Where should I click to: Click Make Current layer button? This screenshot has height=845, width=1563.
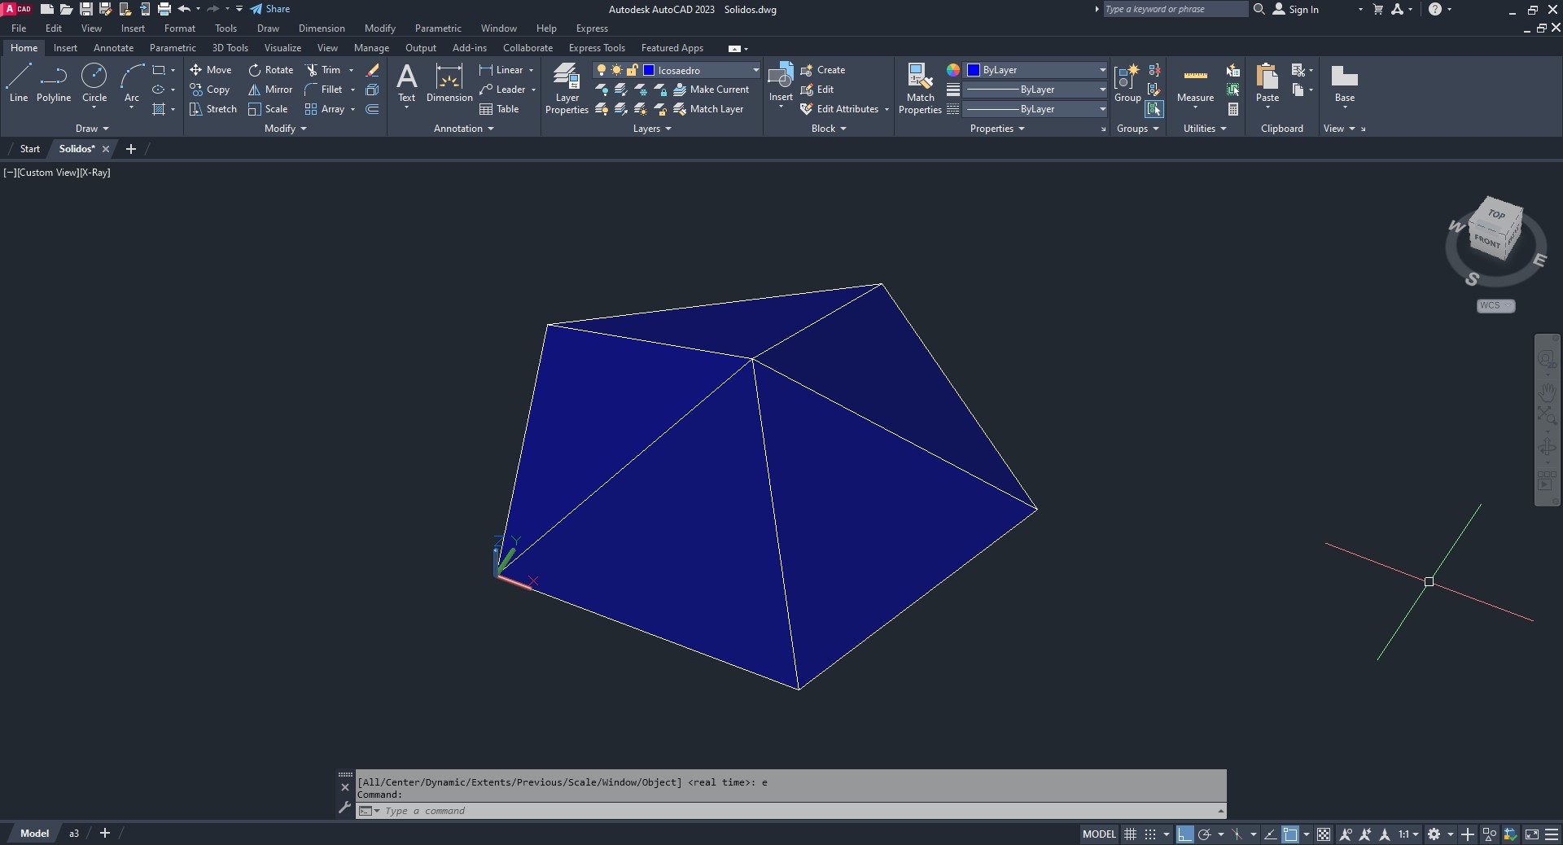coord(711,90)
